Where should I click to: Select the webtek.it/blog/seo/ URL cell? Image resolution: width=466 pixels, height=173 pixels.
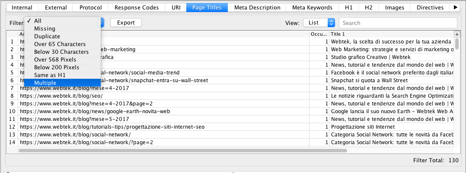[x=163, y=96]
